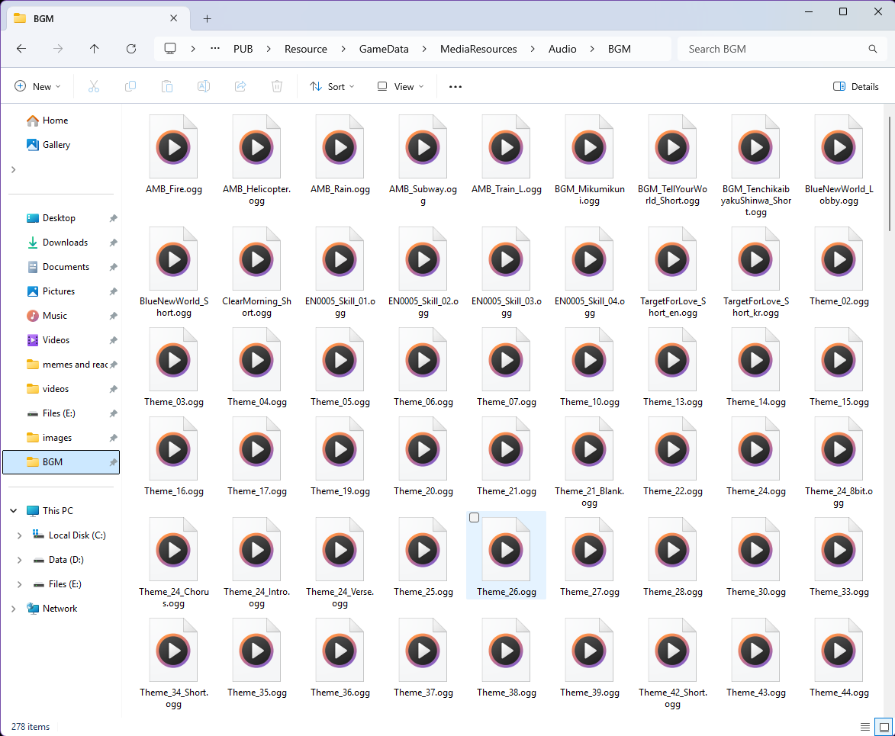Select Theme_21_Blank.ogg file
The width and height of the screenshot is (895, 736).
tap(590, 463)
